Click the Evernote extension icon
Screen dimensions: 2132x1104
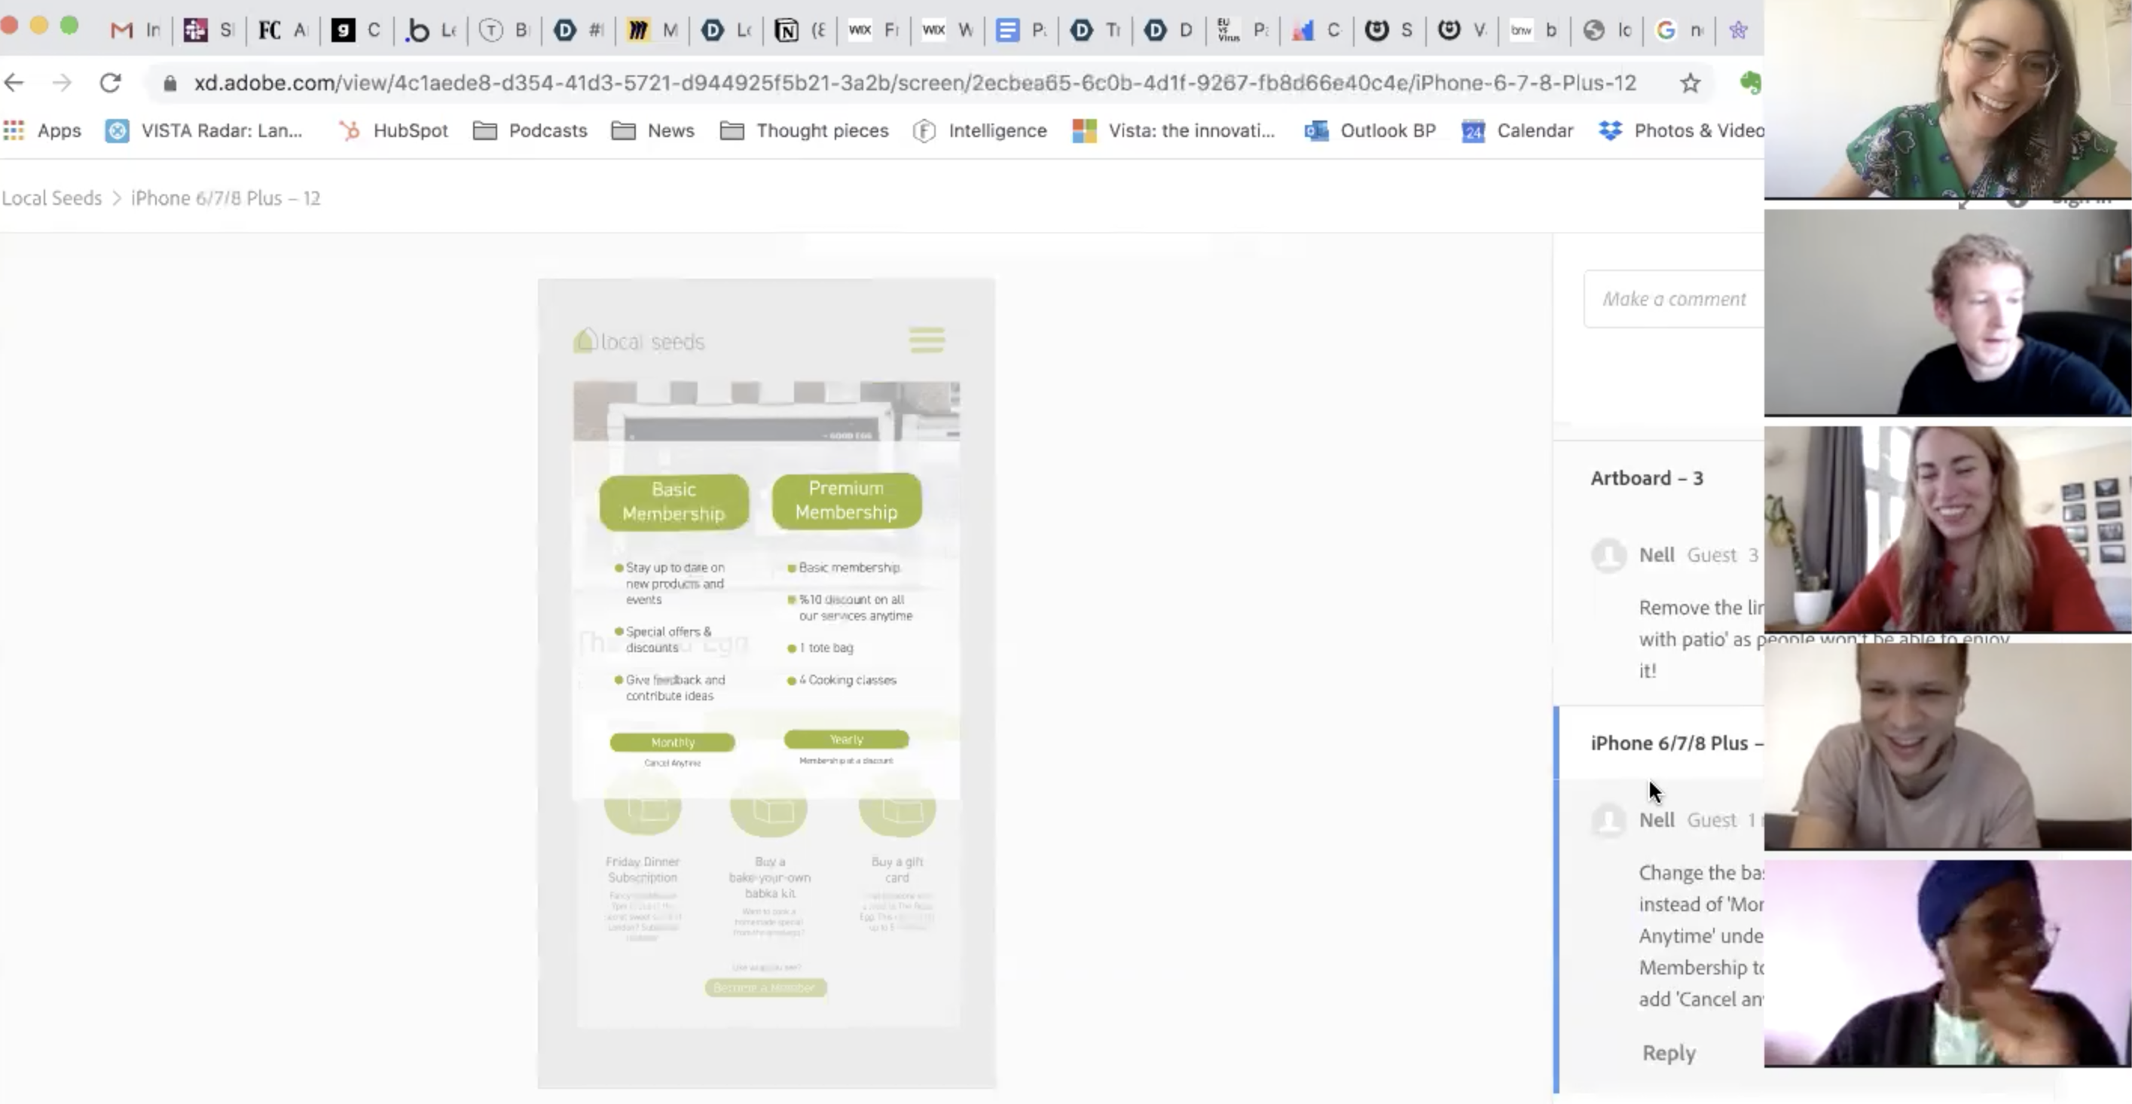click(x=1749, y=83)
